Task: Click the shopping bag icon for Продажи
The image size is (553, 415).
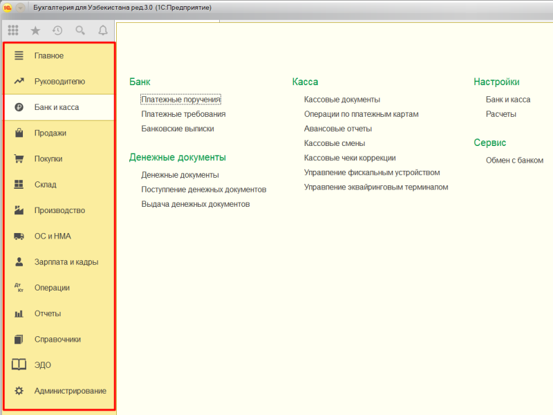Action: point(19,133)
